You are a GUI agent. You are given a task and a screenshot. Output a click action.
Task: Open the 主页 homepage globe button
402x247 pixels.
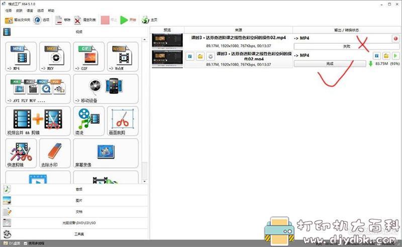(149, 20)
